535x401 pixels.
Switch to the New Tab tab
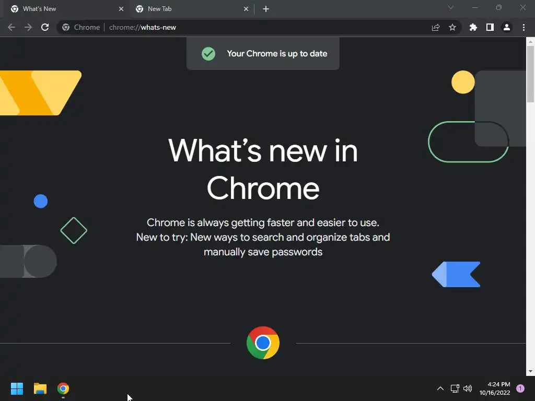point(191,9)
